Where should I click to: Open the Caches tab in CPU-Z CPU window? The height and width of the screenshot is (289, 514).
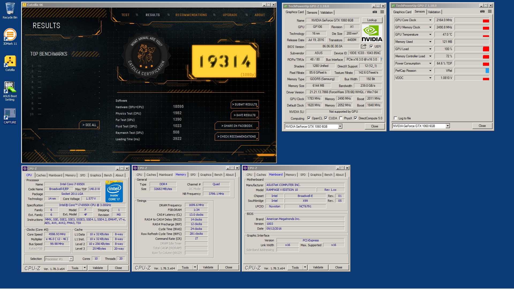[41, 175]
